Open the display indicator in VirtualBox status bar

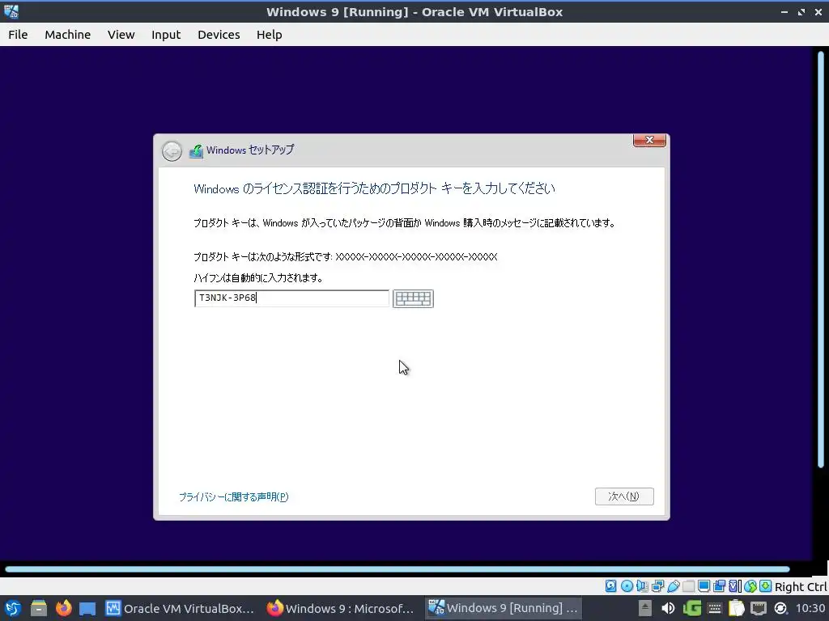click(x=704, y=586)
